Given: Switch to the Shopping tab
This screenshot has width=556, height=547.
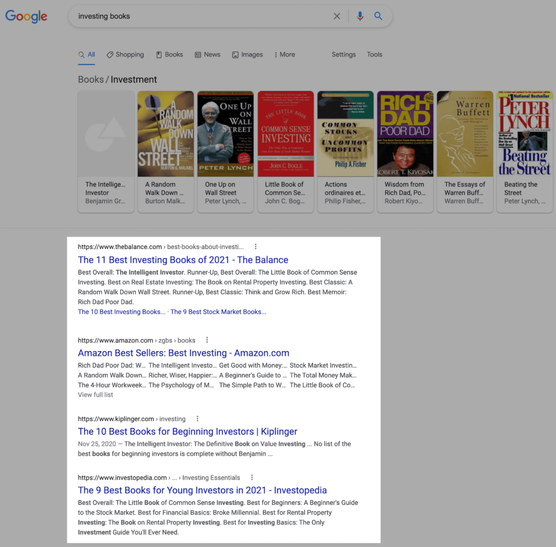Looking at the screenshot, I should pos(125,55).
